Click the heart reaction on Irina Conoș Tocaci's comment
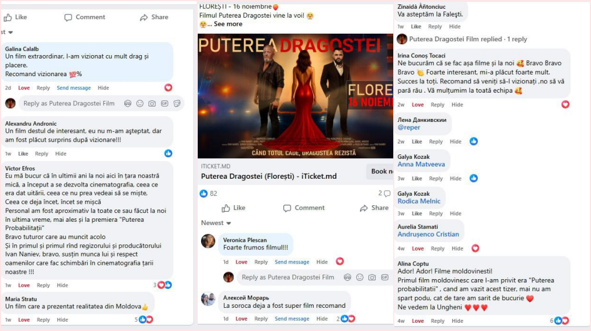The image size is (591, 331). point(565,104)
